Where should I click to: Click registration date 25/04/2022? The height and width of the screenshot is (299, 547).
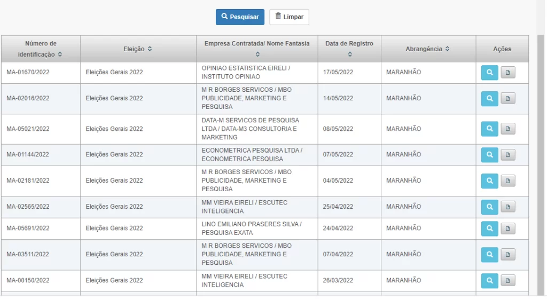[338, 207]
